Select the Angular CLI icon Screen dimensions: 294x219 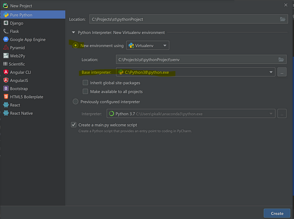point(6,72)
